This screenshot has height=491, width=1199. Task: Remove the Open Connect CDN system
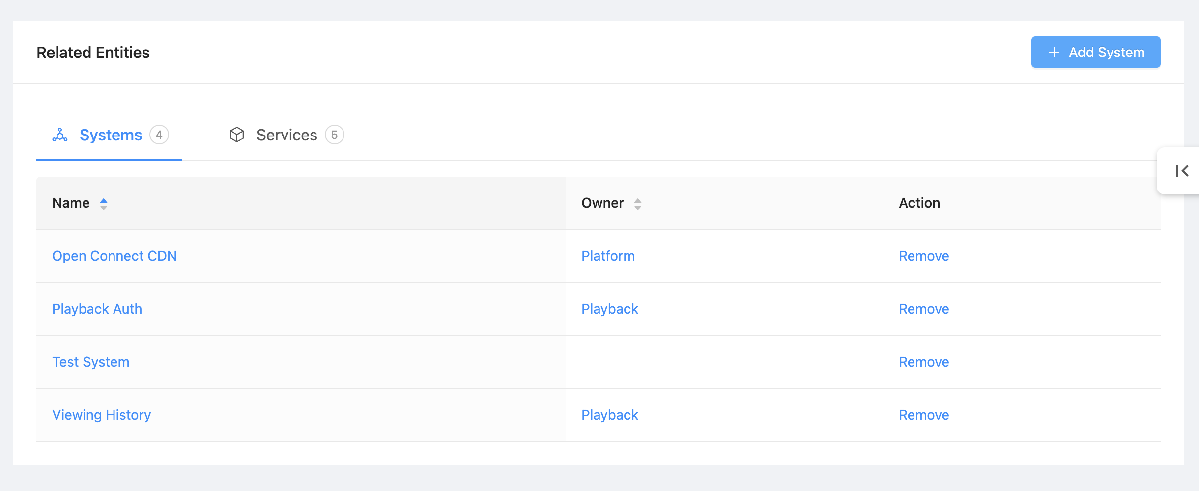924,256
